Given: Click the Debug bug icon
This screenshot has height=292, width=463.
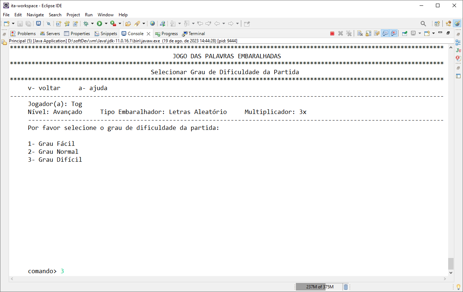Looking at the screenshot, I should coord(86,24).
